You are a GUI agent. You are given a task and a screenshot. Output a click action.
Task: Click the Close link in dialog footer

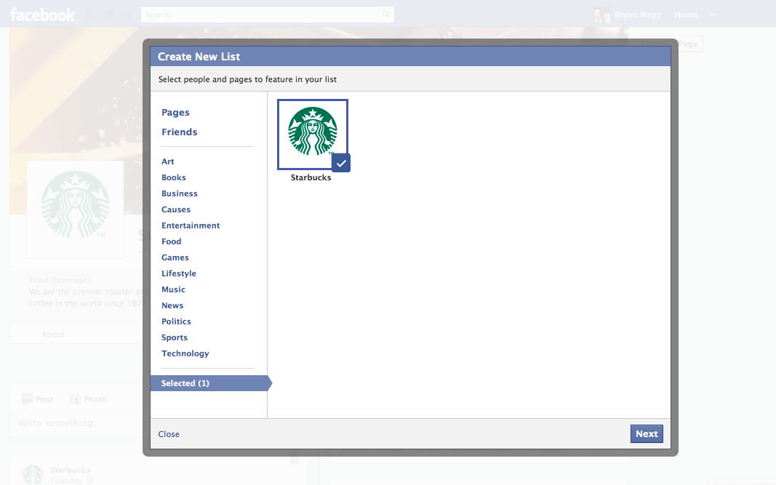169,434
